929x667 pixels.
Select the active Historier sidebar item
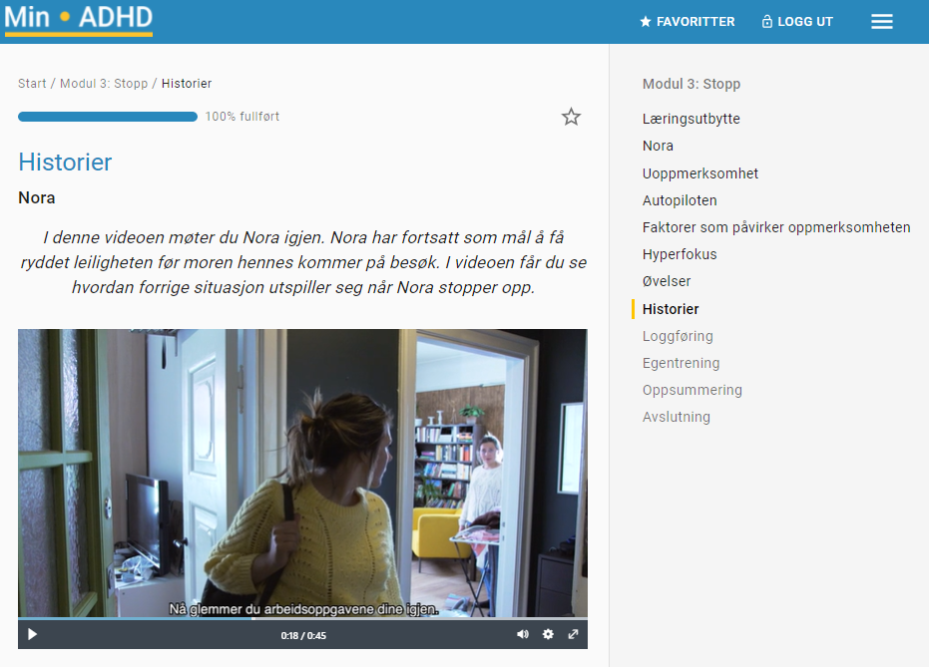(x=671, y=309)
